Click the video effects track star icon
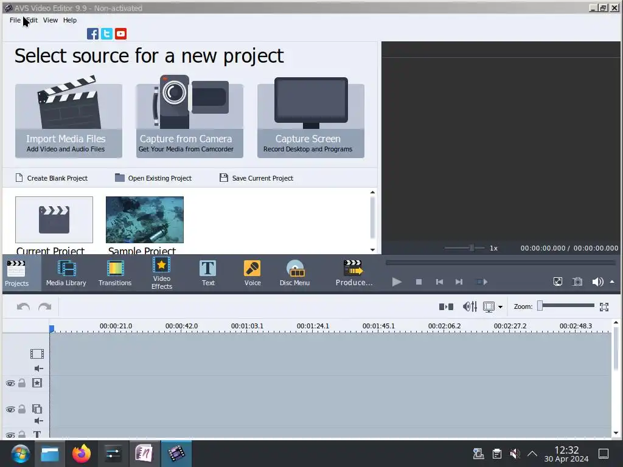Screen dimensions: 623x467 (x=37, y=383)
